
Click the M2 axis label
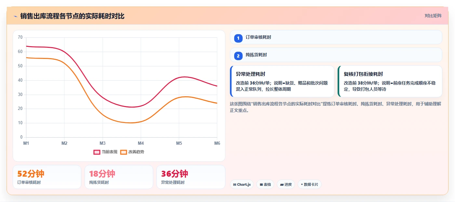point(64,143)
